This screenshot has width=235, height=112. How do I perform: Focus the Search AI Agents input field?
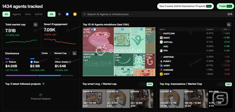[x=155, y=14]
